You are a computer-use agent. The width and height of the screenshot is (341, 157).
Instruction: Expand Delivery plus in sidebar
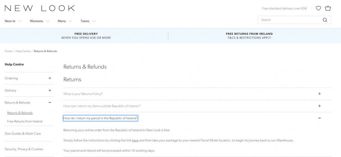50,90
